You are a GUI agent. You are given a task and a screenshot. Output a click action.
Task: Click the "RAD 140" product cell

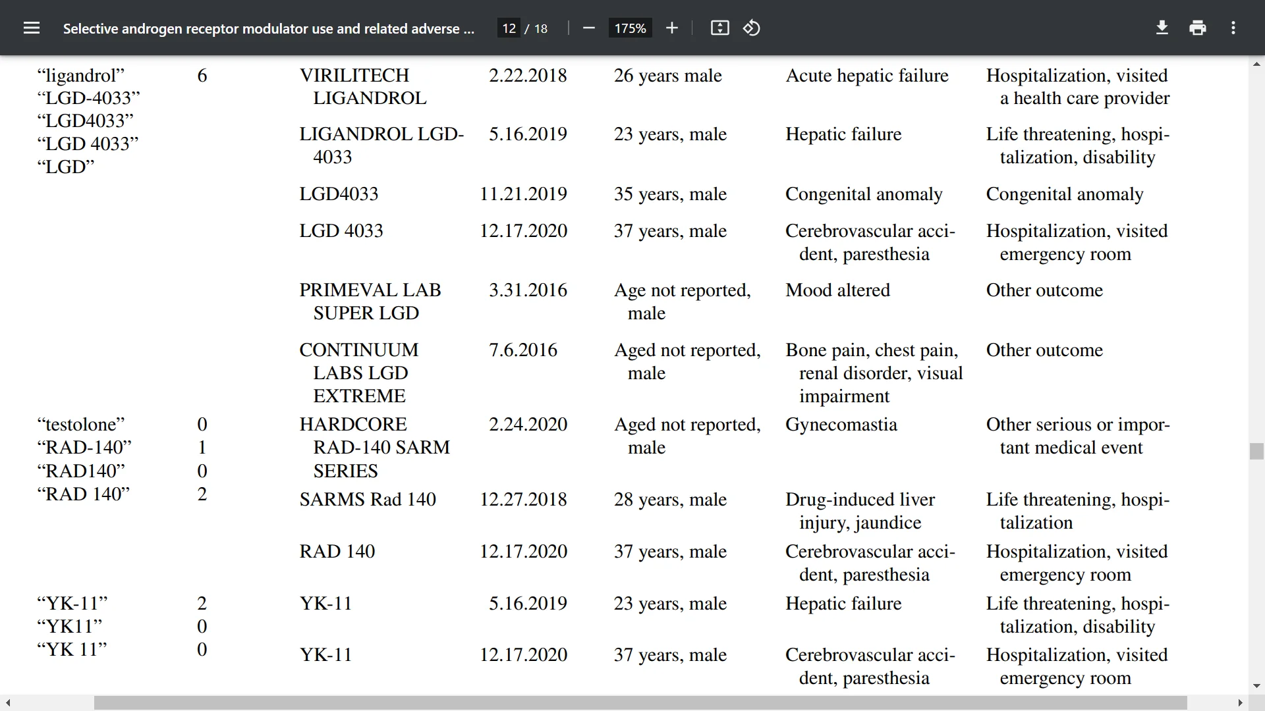tap(337, 552)
